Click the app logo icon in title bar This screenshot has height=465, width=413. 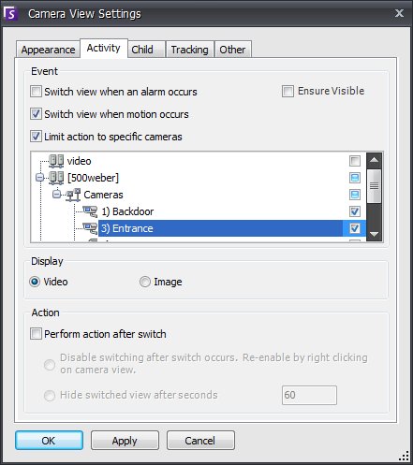10,14
